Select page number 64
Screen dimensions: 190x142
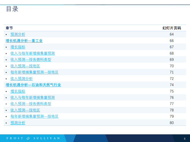172,34
